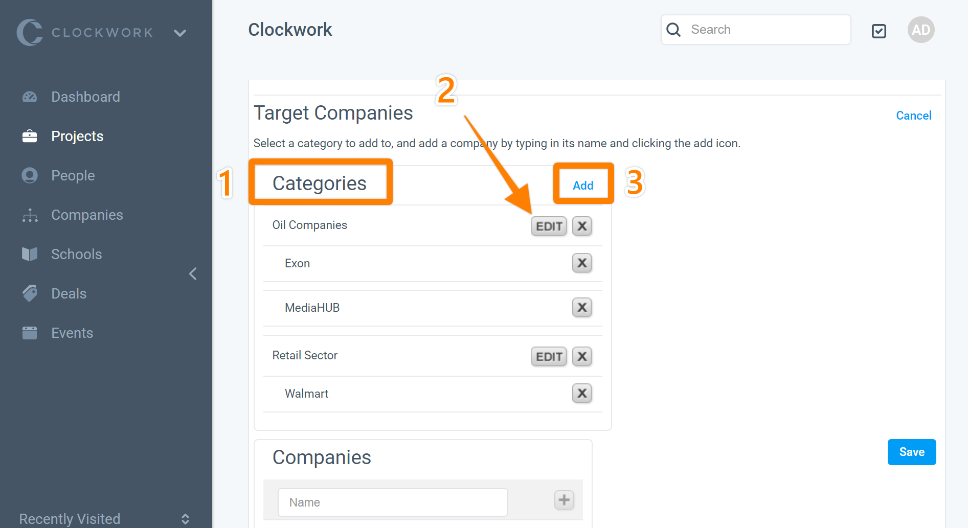
Task: Remove Exon with its X button
Action: point(581,263)
